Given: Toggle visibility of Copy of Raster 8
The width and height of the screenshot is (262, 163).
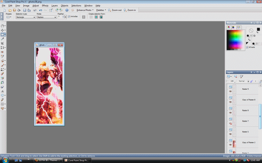Looking at the screenshot, I should click(x=231, y=102).
